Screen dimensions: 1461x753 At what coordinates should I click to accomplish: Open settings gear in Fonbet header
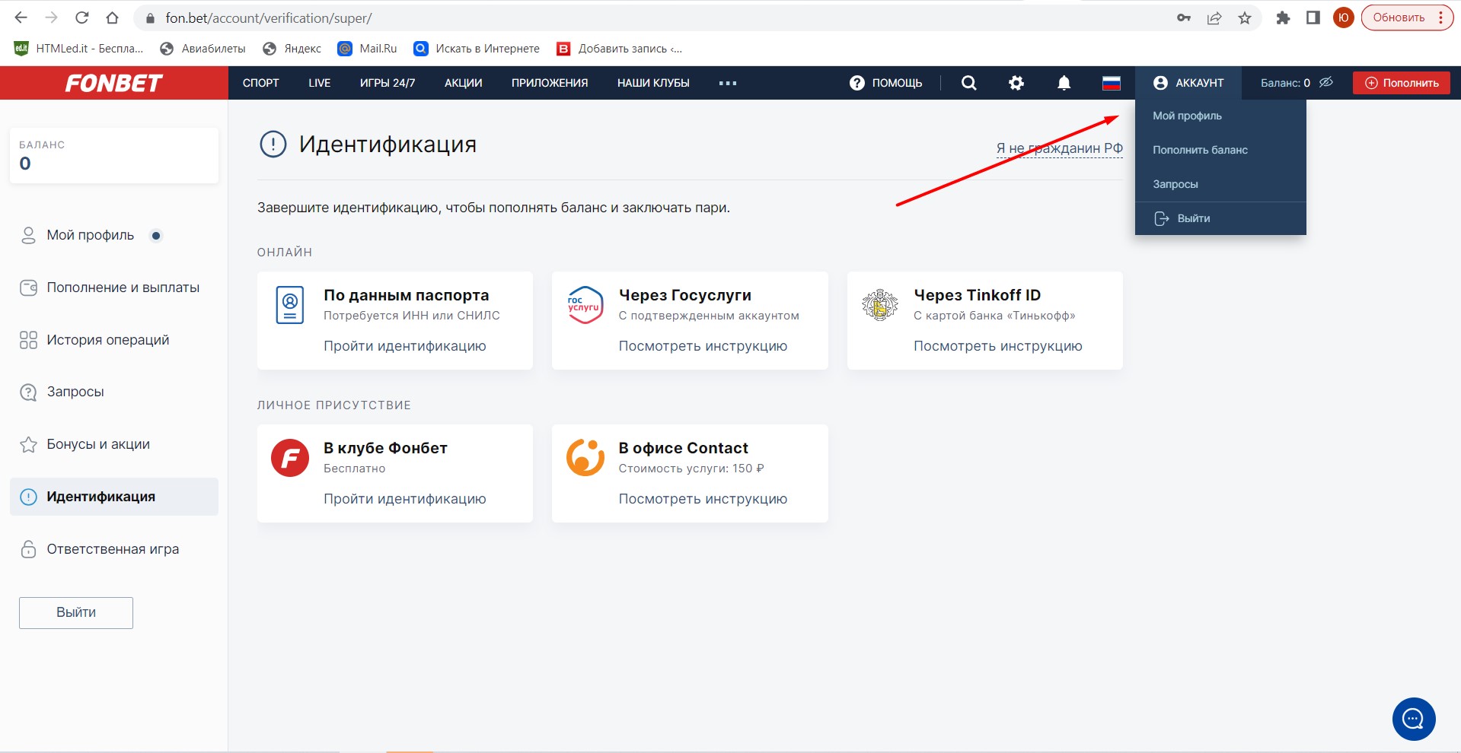point(1016,83)
